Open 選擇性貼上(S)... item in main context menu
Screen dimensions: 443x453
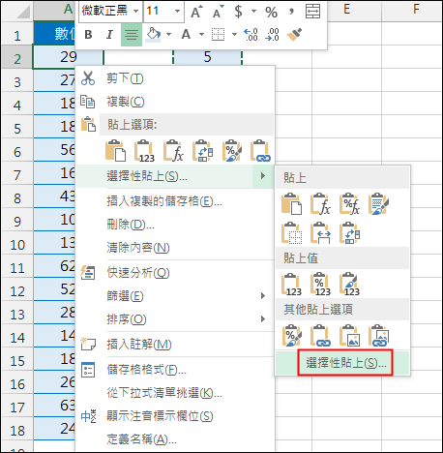tap(175, 176)
